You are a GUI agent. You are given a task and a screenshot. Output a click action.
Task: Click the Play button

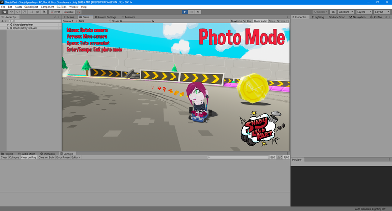pos(185,12)
